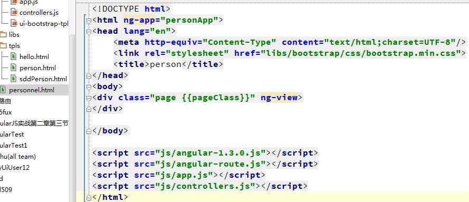The height and width of the screenshot is (202, 469).
Task: Select the ui-bootstrap-tpl JS file icon
Action: pyautogui.click(x=14, y=23)
